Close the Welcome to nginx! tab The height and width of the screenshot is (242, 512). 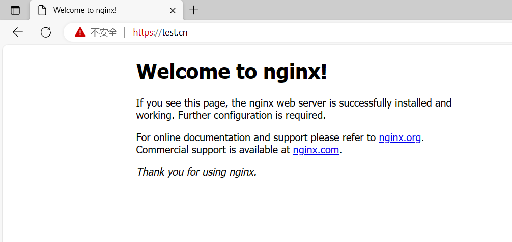[173, 10]
